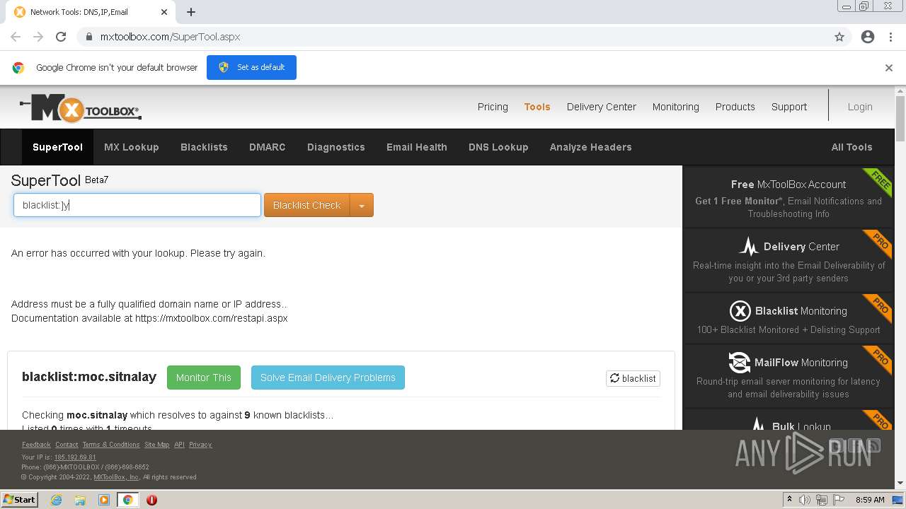Open Tools in top navigation
This screenshot has height=509, width=906.
(537, 107)
